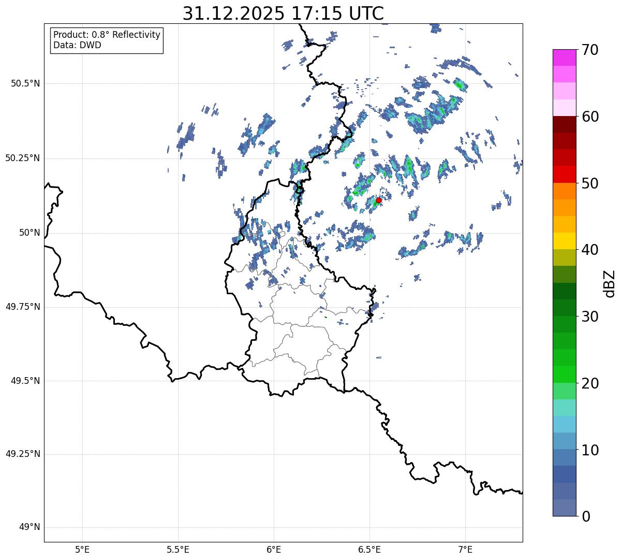622x560 pixels.
Task: Click the 'dBZ' colorbar axis label
Action: tap(610, 283)
